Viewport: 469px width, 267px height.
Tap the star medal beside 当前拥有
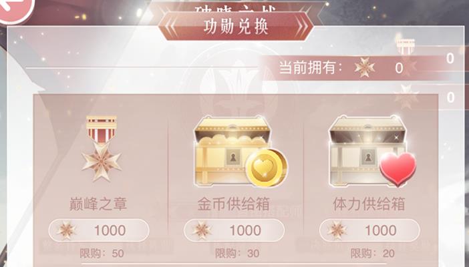click(365, 67)
